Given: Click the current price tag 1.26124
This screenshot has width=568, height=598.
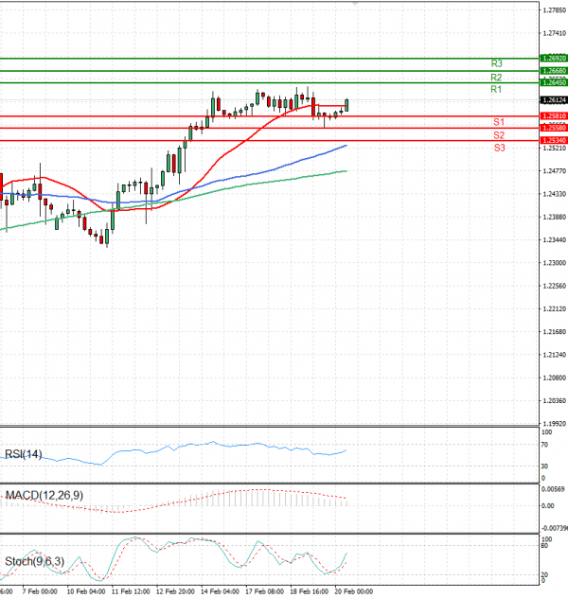Looking at the screenshot, I should pyautogui.click(x=554, y=100).
